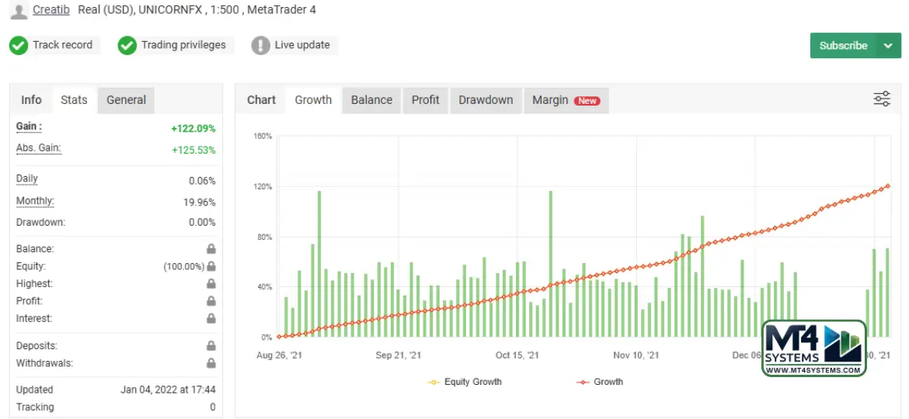Click the user avatar icon beside Creatib
Image resolution: width=909 pixels, height=419 pixels.
pos(19,11)
